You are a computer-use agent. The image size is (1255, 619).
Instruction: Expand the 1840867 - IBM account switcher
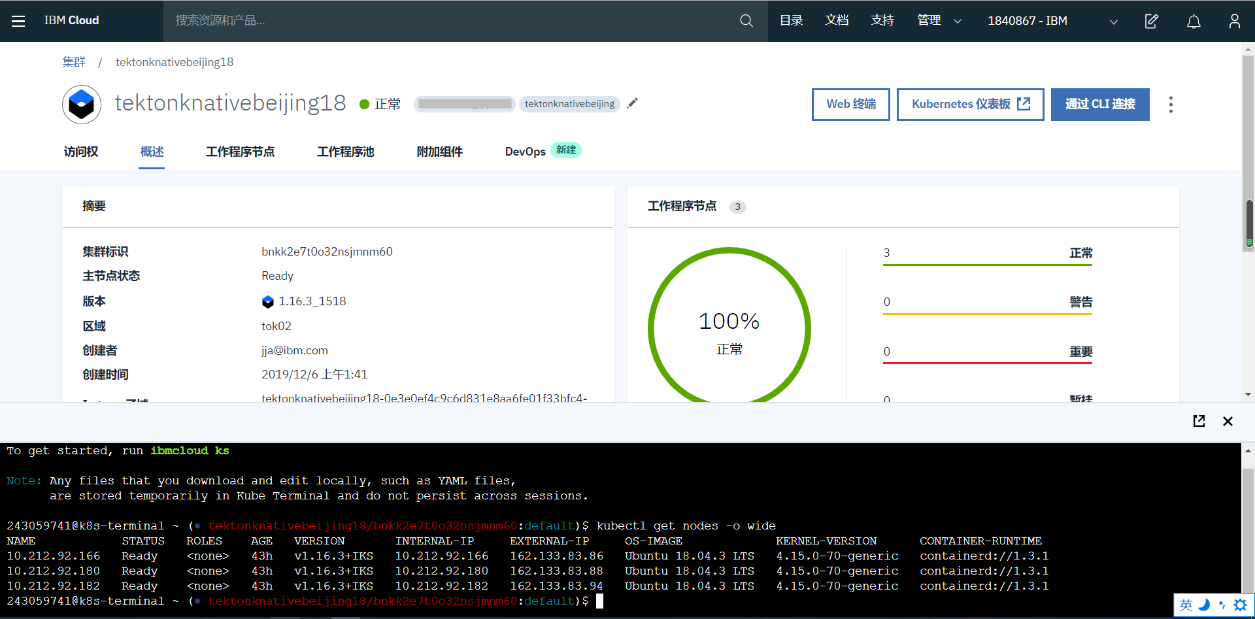1052,21
